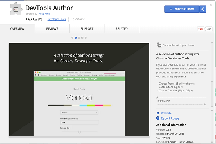Click the 248 plus-one count

click(x=209, y=29)
